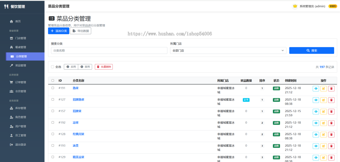Edit the 招牌热菜 category #127
This screenshot has height=162, width=340.
(324, 100)
